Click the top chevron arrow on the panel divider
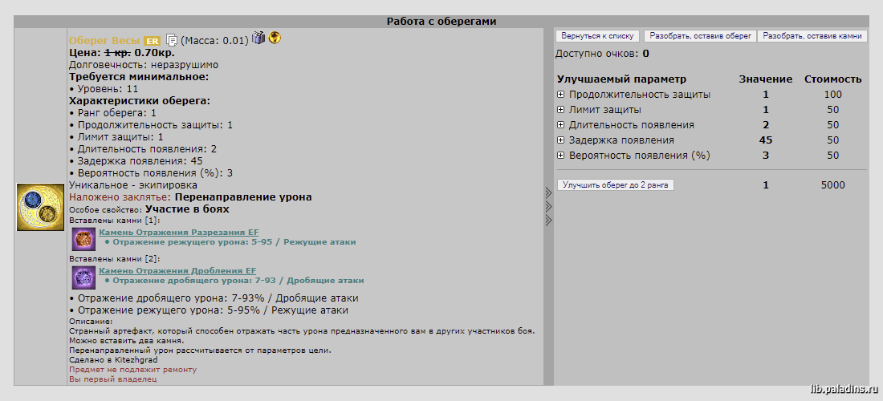The width and height of the screenshot is (883, 401). [x=548, y=193]
